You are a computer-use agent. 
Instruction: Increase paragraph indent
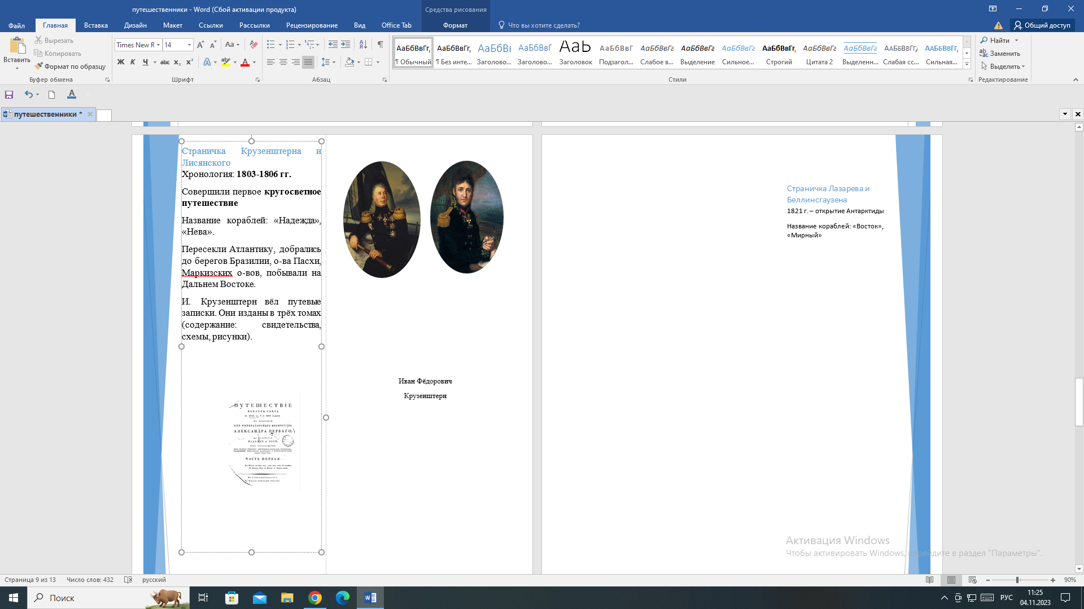[346, 45]
